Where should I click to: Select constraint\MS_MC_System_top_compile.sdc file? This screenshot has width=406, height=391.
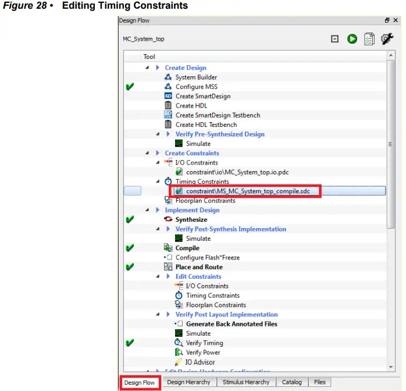click(248, 191)
